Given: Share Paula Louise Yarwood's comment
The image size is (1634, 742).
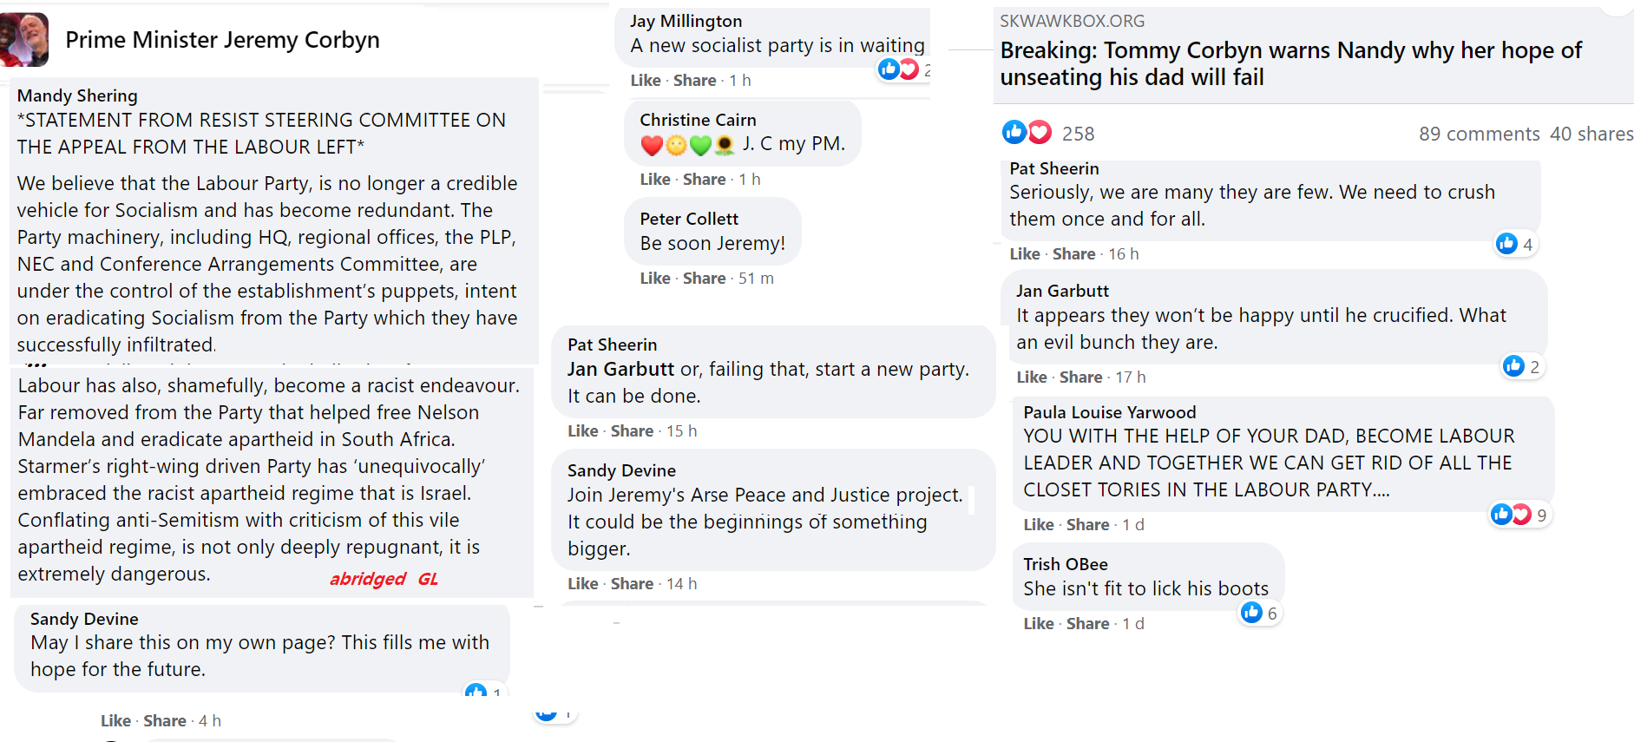Looking at the screenshot, I should tap(1087, 525).
